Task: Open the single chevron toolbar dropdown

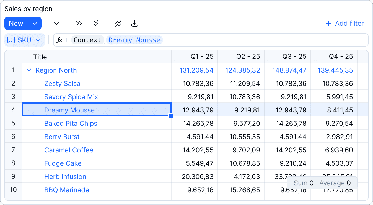Action: point(56,24)
